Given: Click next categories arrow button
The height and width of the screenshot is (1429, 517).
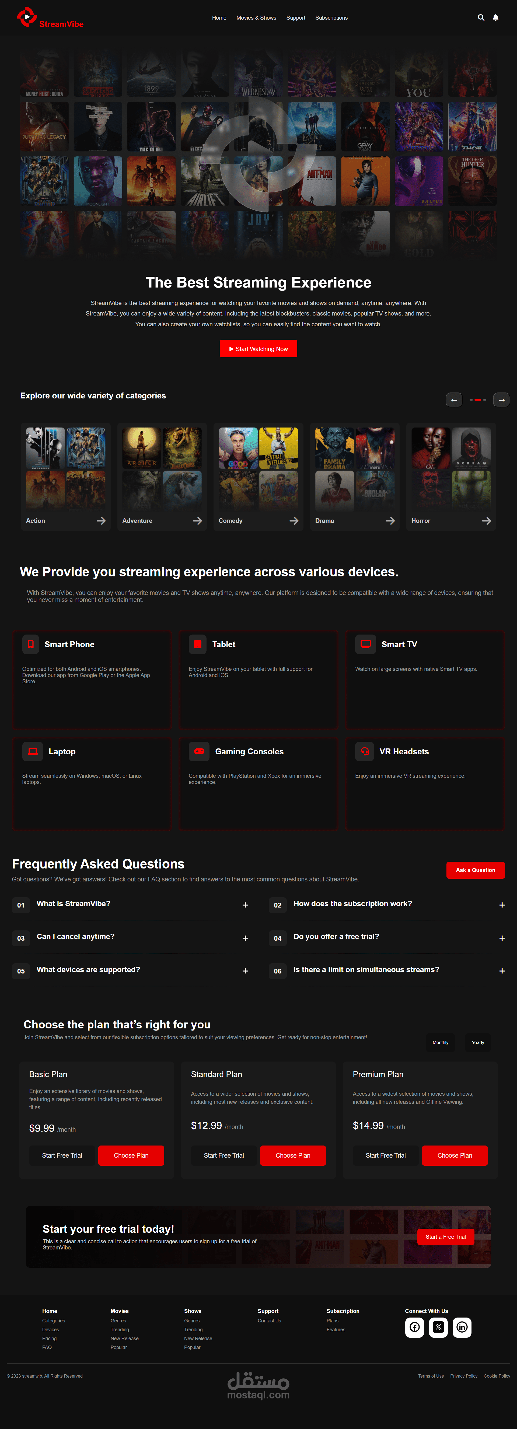Looking at the screenshot, I should tap(501, 400).
